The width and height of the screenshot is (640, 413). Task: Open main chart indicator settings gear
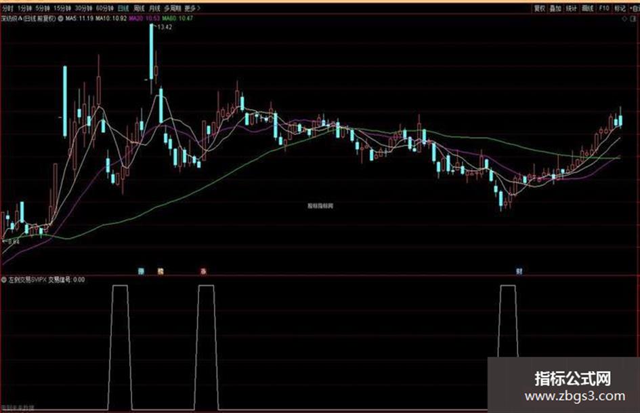pos(60,18)
